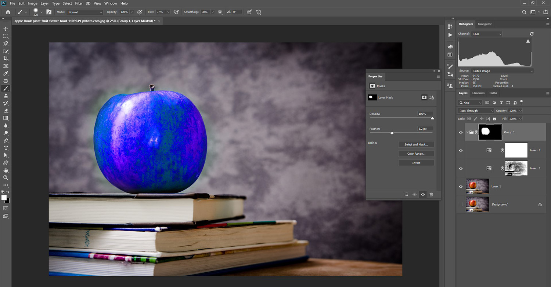Select the Eraser tool

click(6, 110)
